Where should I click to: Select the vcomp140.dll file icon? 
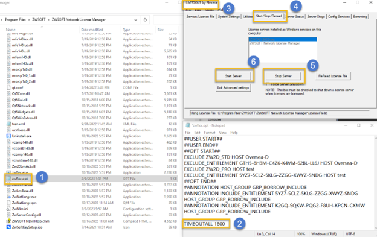[x=8, y=154]
